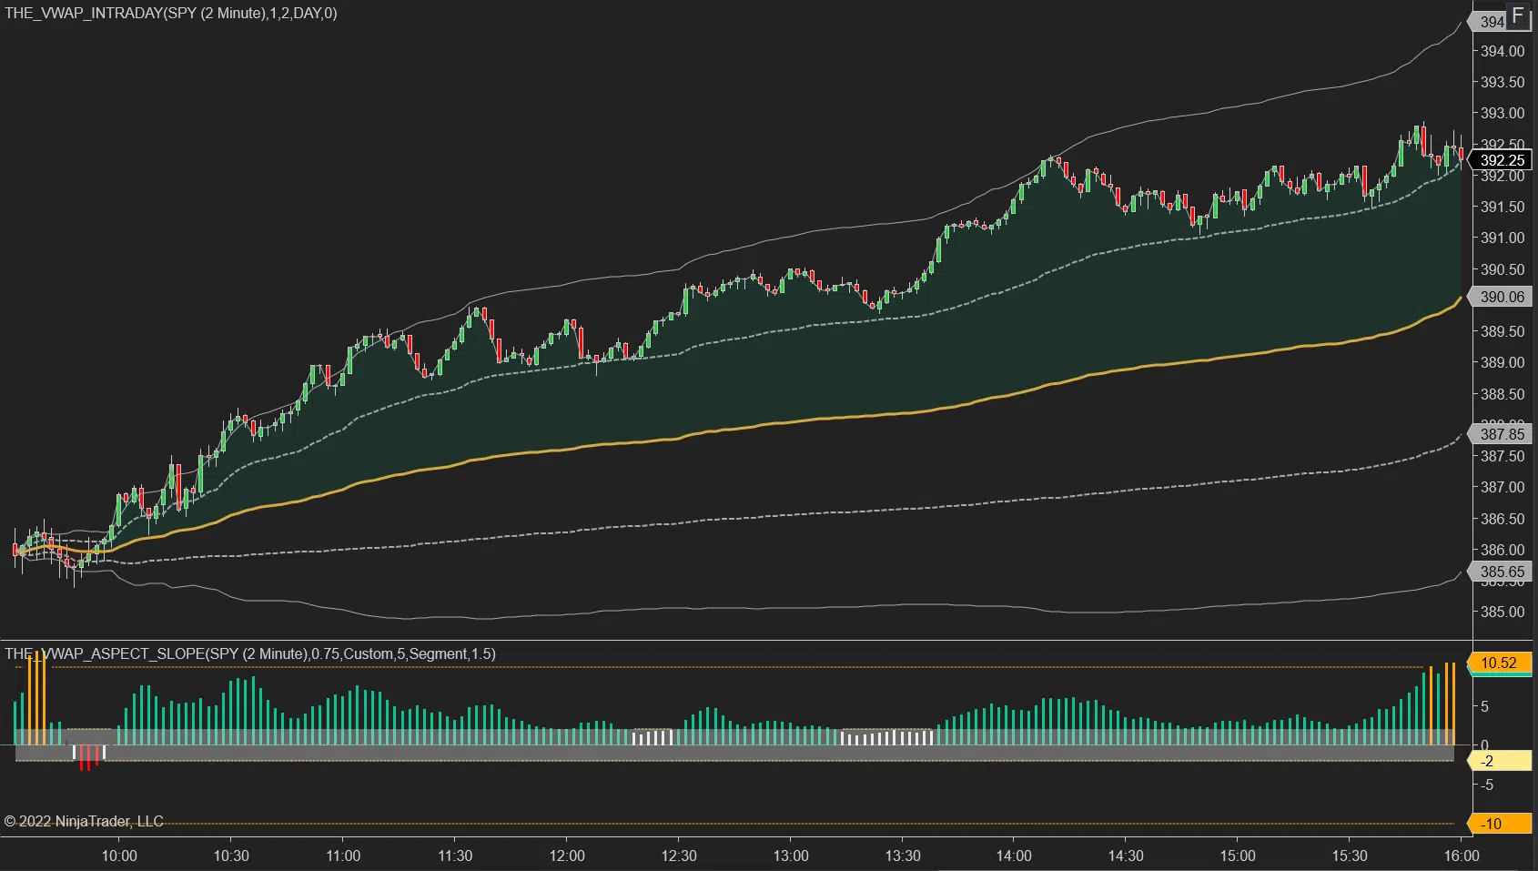
Task: Click the 10.52 slope value marker
Action: click(x=1500, y=663)
